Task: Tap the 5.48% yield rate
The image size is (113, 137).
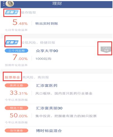Action: click(x=20, y=22)
